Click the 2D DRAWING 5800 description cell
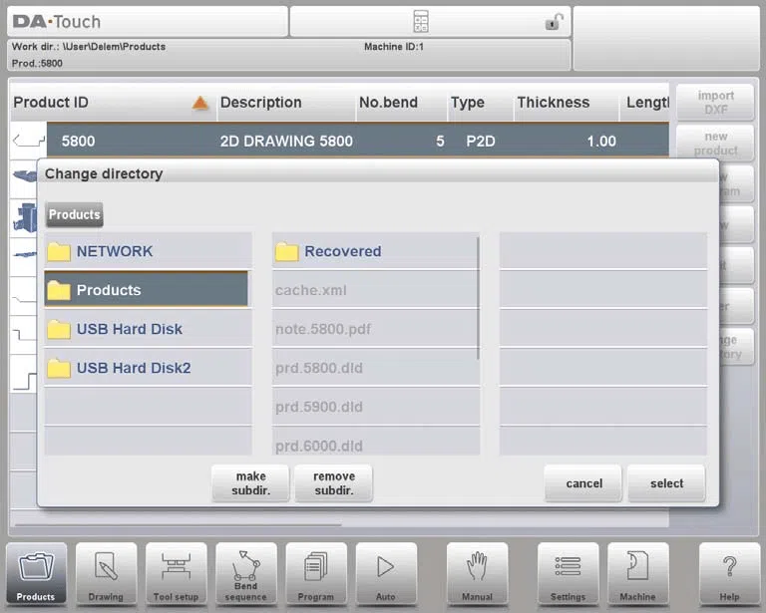Screen dimensions: 766x613 point(286,142)
